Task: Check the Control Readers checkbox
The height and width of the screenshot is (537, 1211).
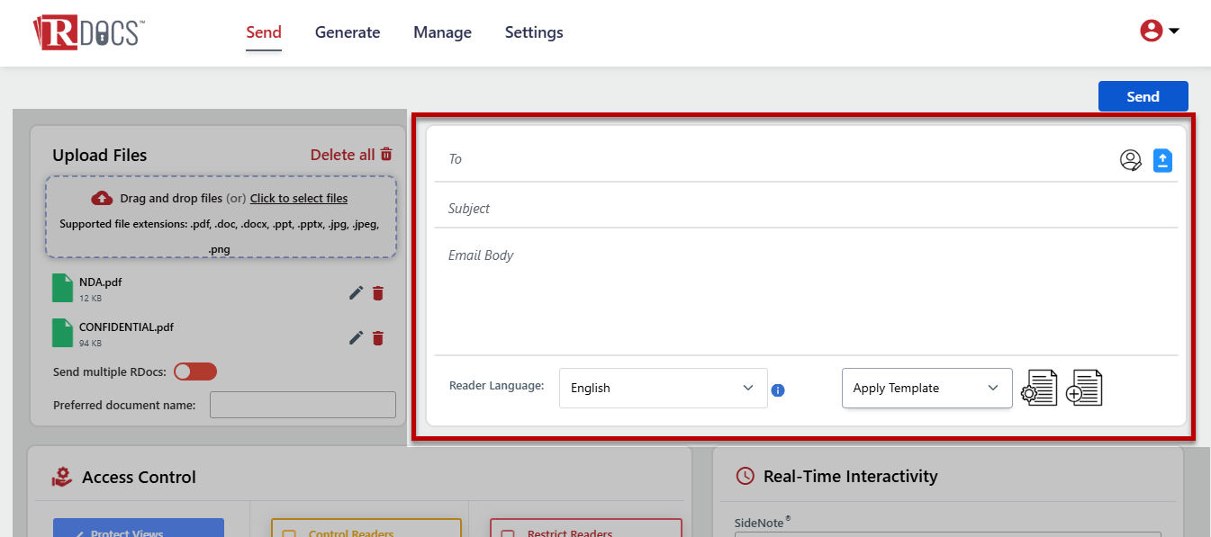Action: click(x=289, y=533)
